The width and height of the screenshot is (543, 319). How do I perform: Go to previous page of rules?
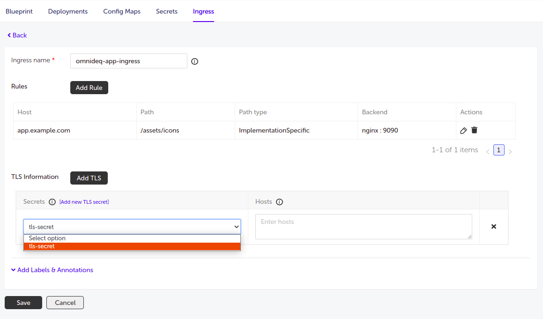488,151
